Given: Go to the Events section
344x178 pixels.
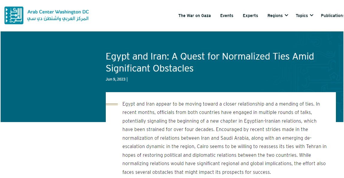Looking at the screenshot, I should point(227,16).
